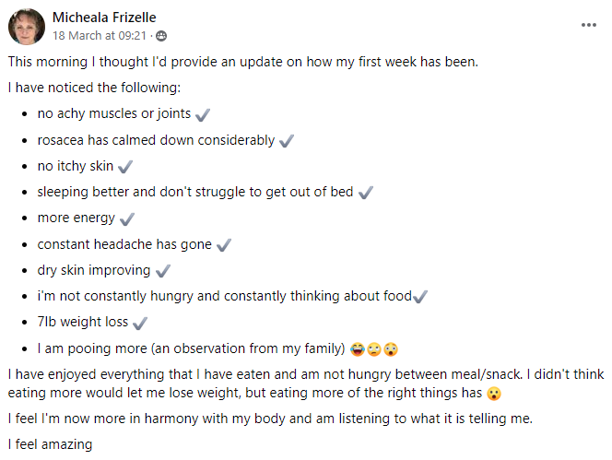
Task: Click Micheala Frizelle's profile picture
Action: click(27, 27)
